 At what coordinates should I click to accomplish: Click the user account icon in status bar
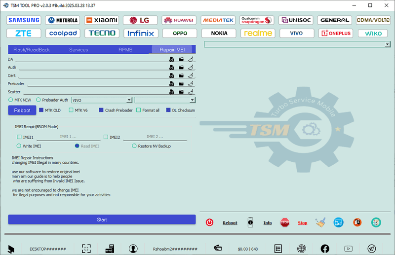[133, 249]
